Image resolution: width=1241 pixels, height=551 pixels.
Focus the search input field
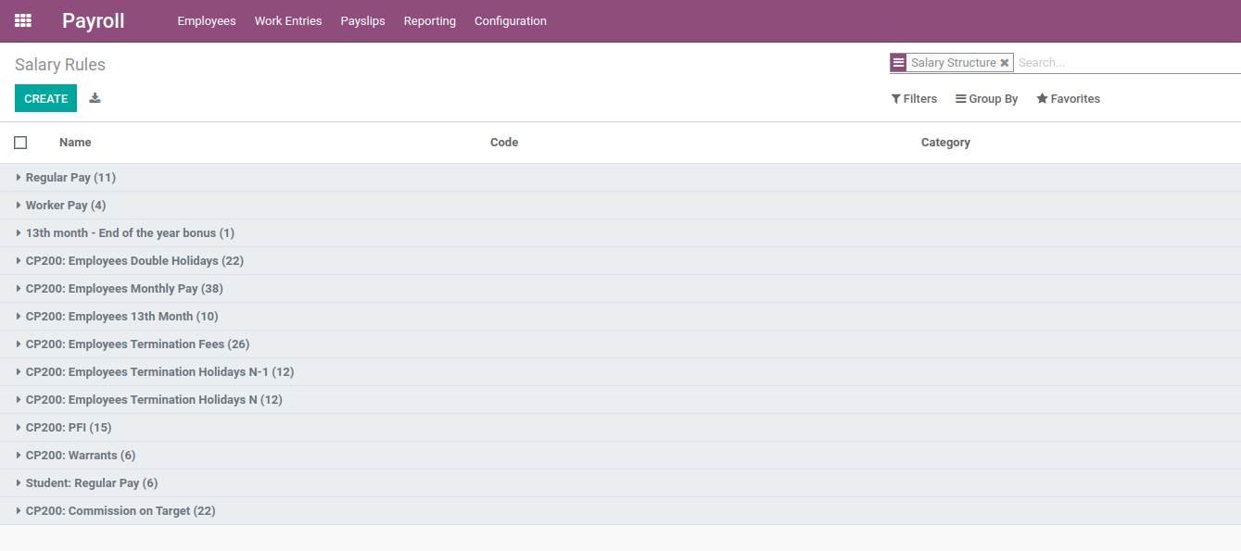click(1127, 63)
